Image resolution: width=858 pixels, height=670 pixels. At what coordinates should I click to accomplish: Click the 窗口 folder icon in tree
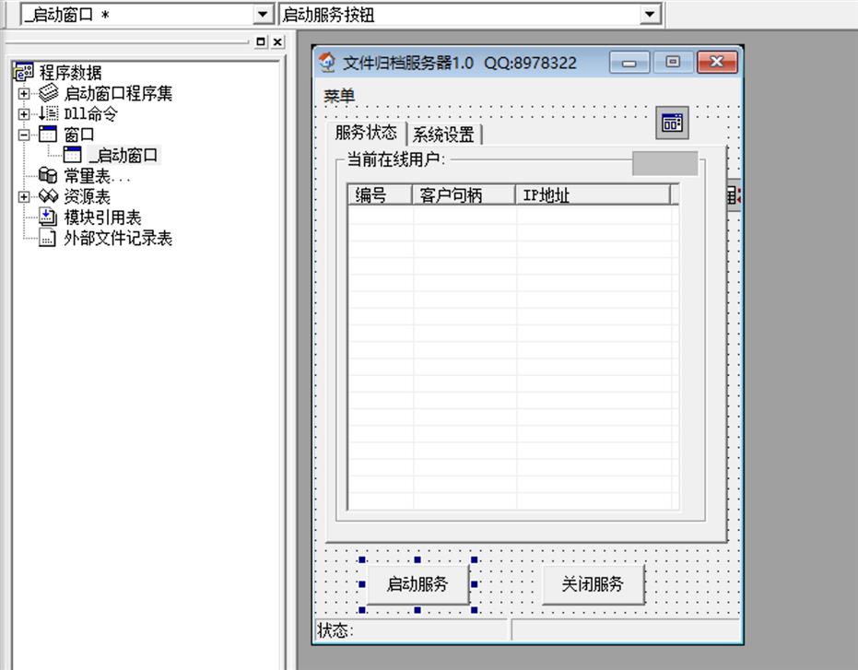click(x=48, y=135)
